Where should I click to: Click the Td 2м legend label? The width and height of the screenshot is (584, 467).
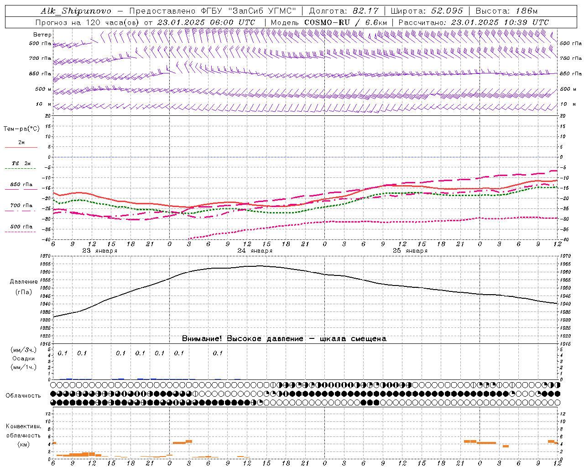point(21,163)
